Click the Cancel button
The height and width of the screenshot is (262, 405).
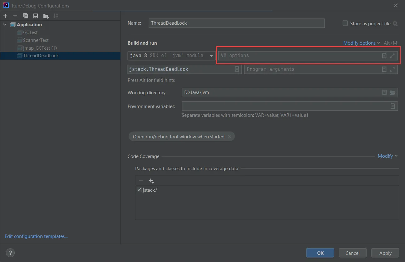352,253
